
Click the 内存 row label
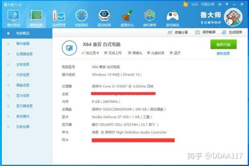click(x=65, y=102)
